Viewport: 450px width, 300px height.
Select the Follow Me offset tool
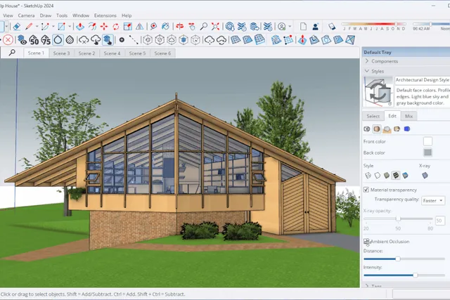(x=92, y=27)
